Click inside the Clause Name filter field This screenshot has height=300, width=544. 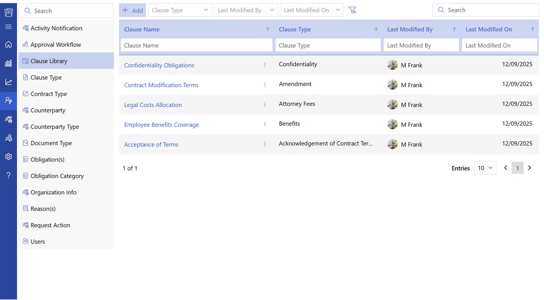[196, 45]
